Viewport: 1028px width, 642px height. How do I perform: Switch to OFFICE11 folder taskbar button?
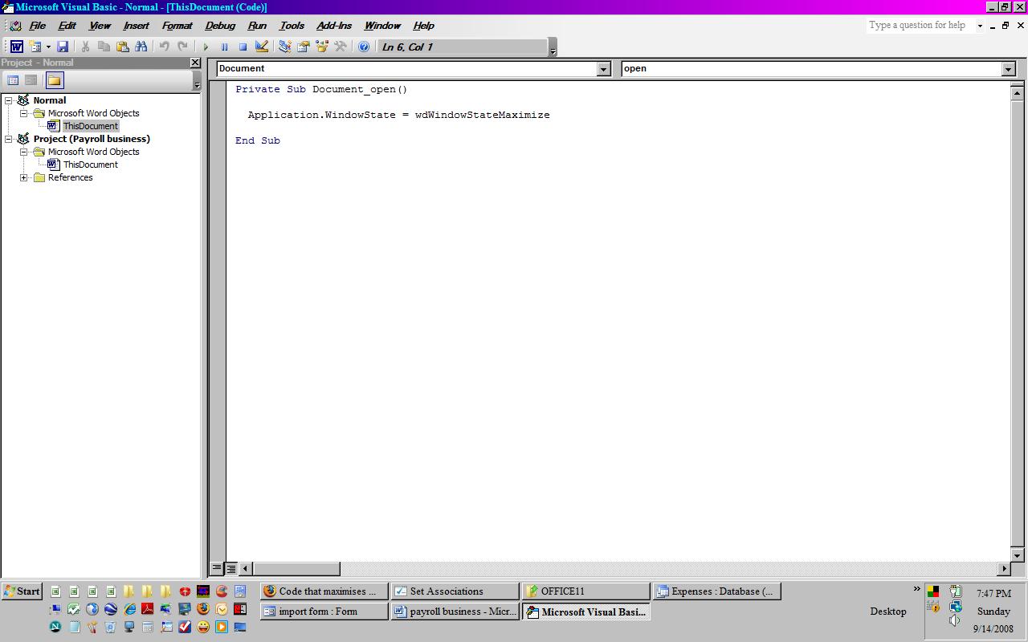[x=586, y=591]
